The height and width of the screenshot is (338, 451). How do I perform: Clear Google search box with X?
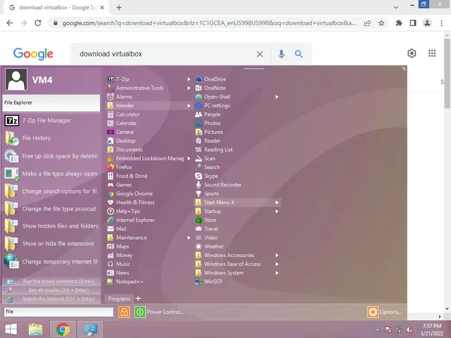[x=260, y=54]
